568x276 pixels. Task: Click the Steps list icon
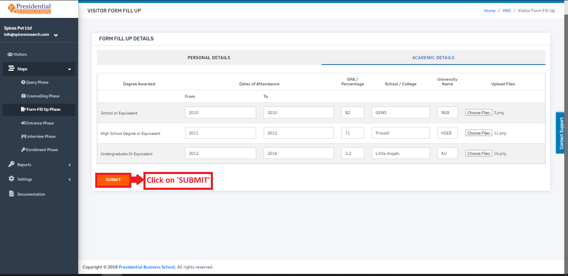pyautogui.click(x=11, y=69)
